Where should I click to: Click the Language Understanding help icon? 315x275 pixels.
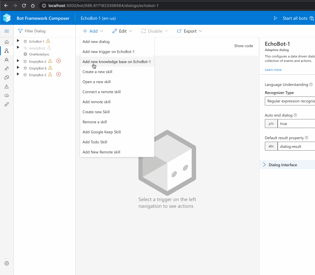[311, 85]
